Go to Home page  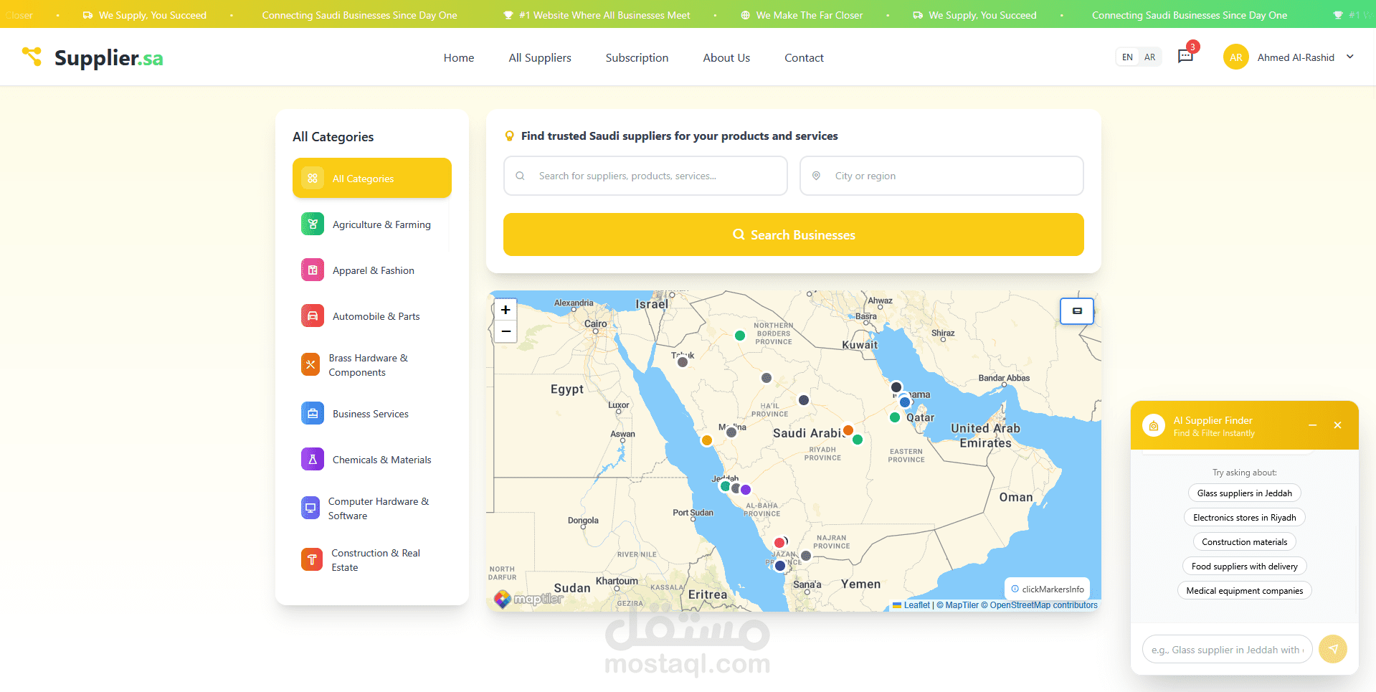click(459, 57)
